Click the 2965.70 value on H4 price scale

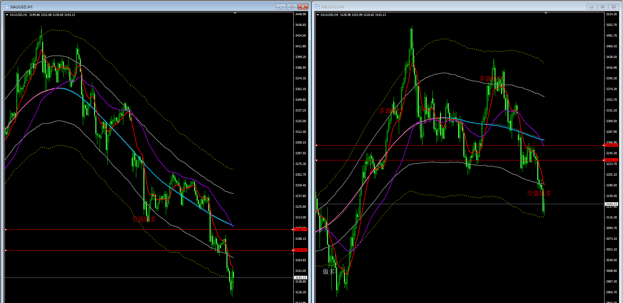point(611,292)
